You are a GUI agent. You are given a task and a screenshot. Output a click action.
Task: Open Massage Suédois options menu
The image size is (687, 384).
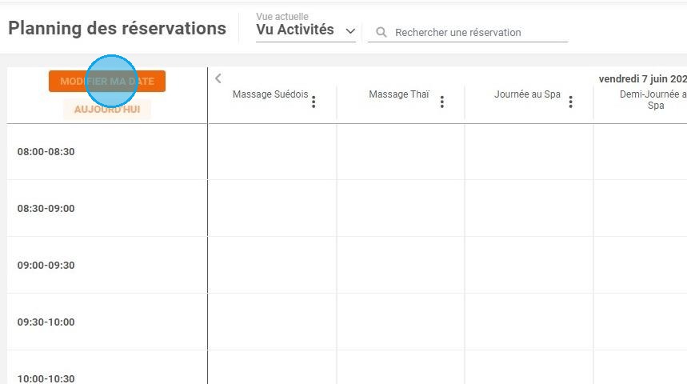click(x=314, y=102)
